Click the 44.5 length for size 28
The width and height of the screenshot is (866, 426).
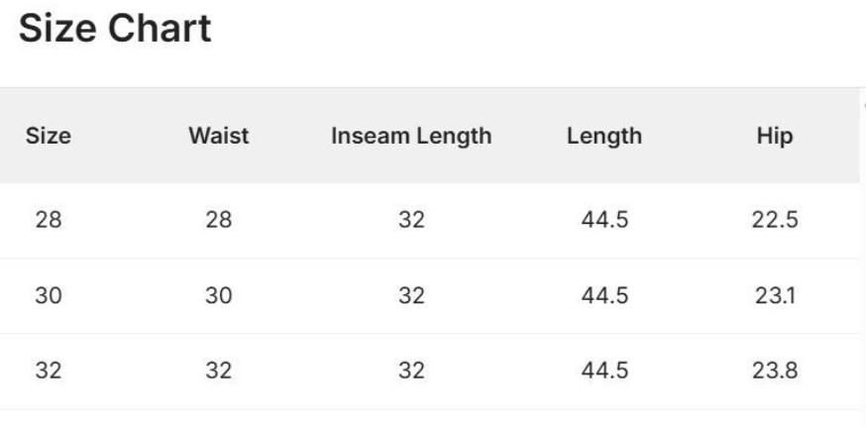[604, 220]
